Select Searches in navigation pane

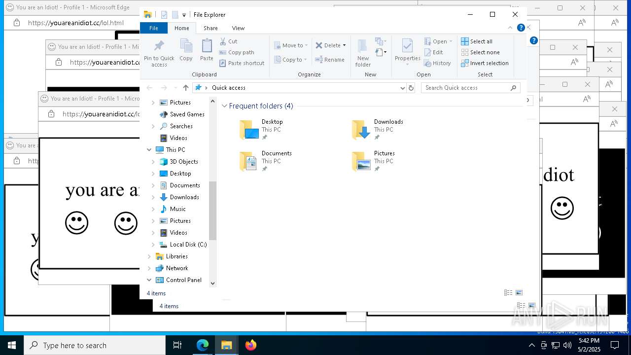pyautogui.click(x=181, y=126)
